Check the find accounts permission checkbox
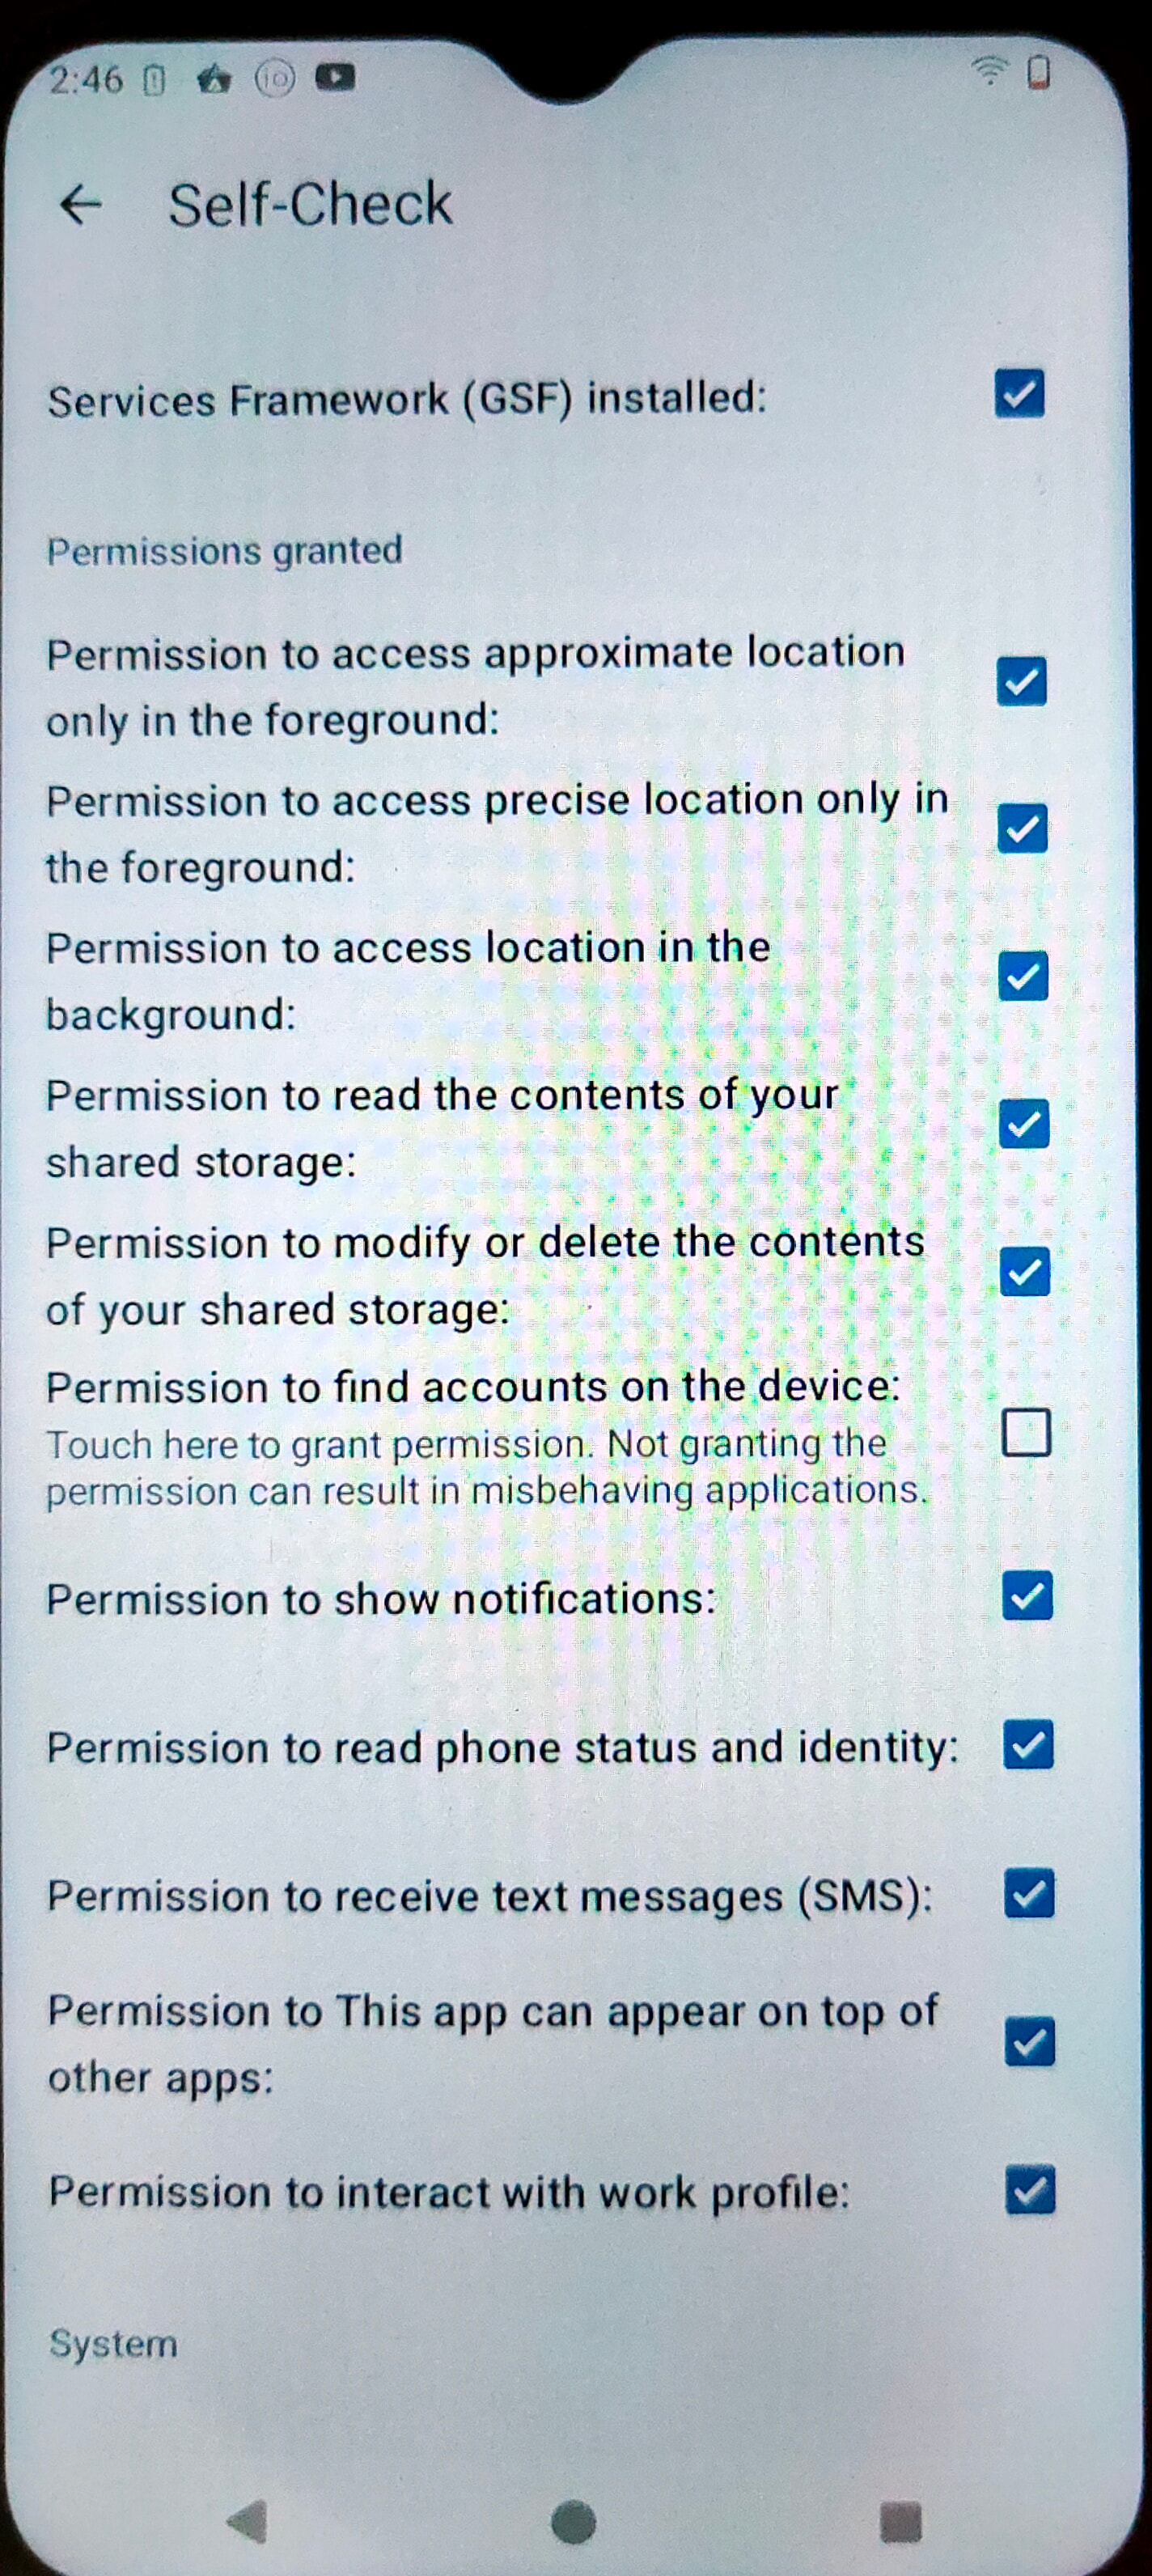Viewport: 1152px width, 2576px height. (1026, 1432)
